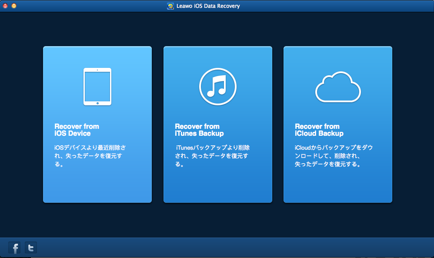
Task: Close the Leawo iOS Data Recovery window
Action: 5,6
